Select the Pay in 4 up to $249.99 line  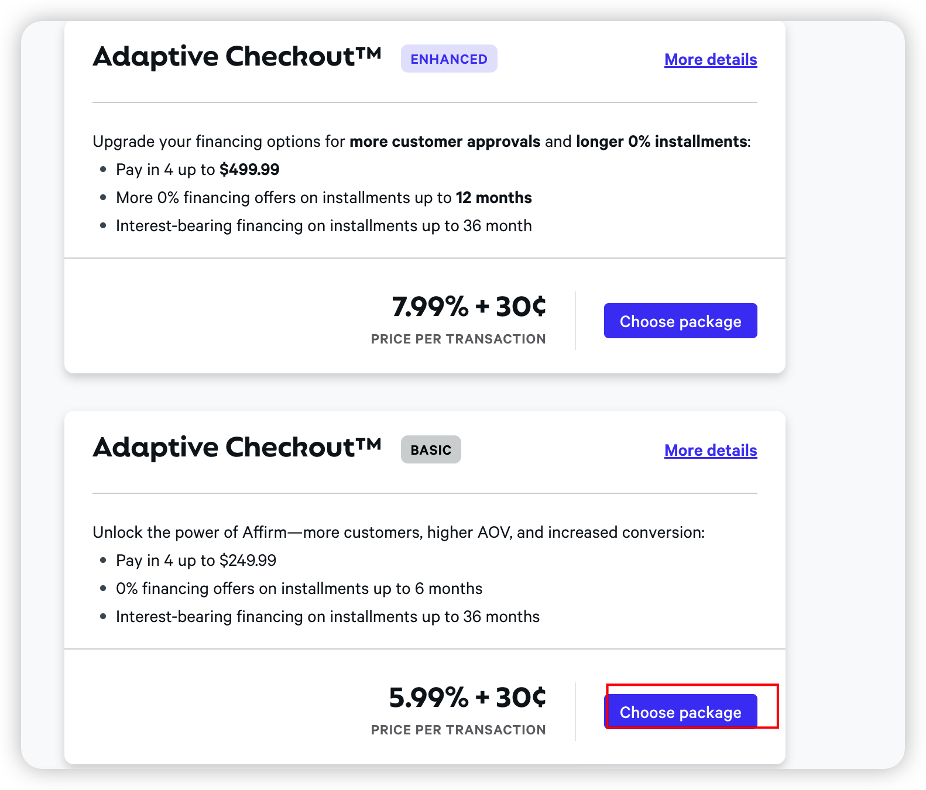(196, 561)
